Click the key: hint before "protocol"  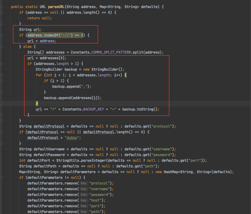tap(84, 183)
